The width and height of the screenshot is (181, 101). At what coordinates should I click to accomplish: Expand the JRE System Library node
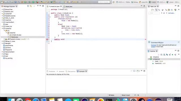tap(4, 39)
